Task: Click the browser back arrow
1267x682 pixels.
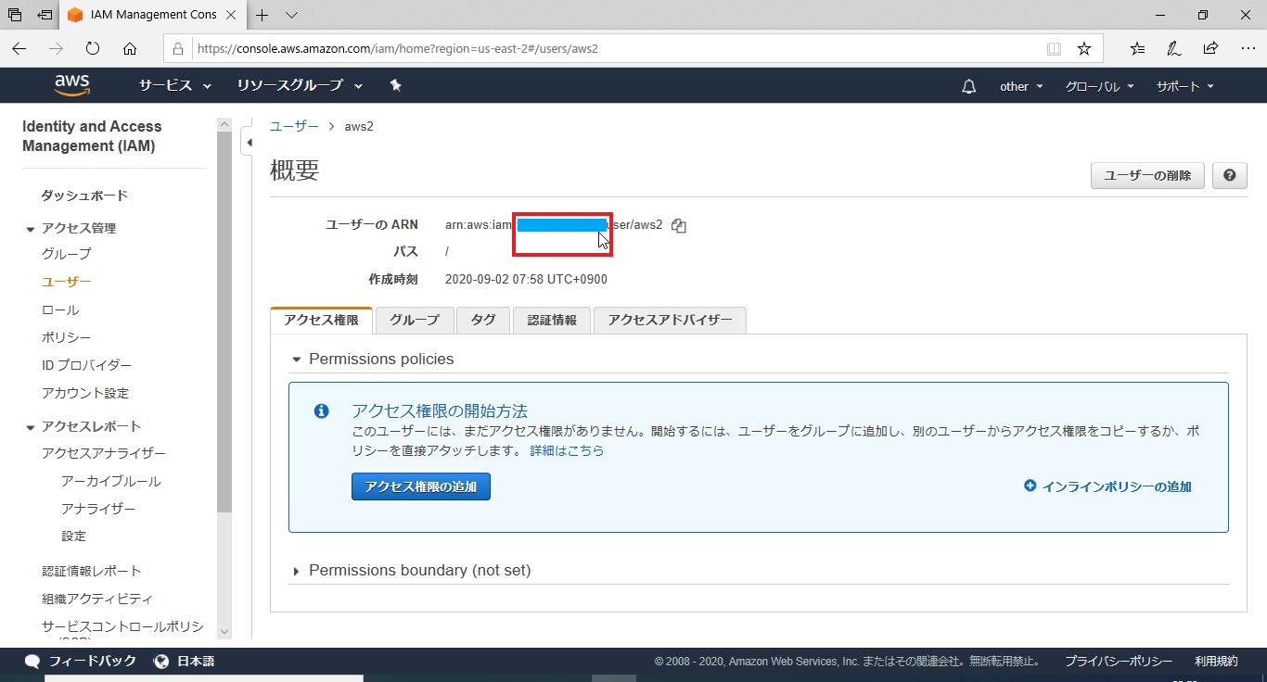Action: pyautogui.click(x=19, y=48)
